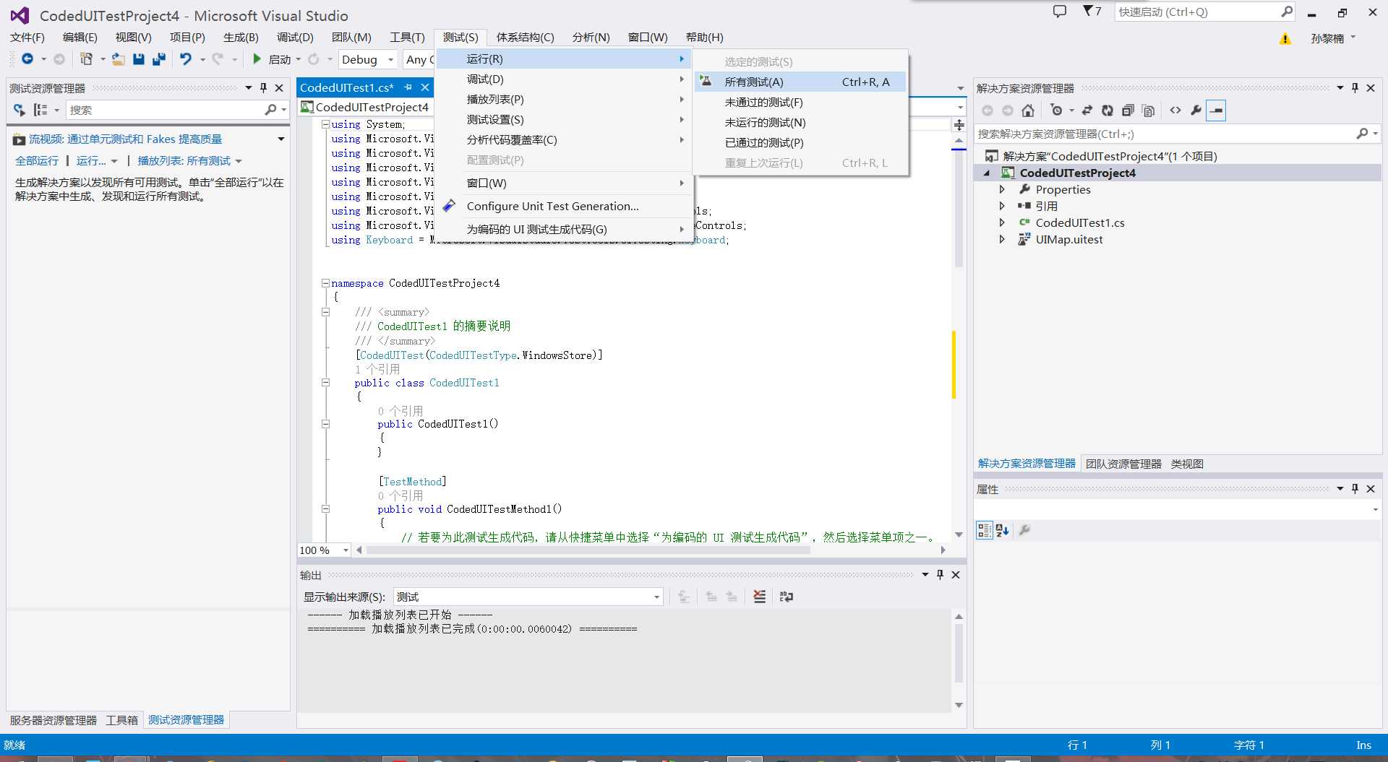Image resolution: width=1388 pixels, height=762 pixels.
Task: Expand the Properties node in solution tree
Action: coord(1002,189)
